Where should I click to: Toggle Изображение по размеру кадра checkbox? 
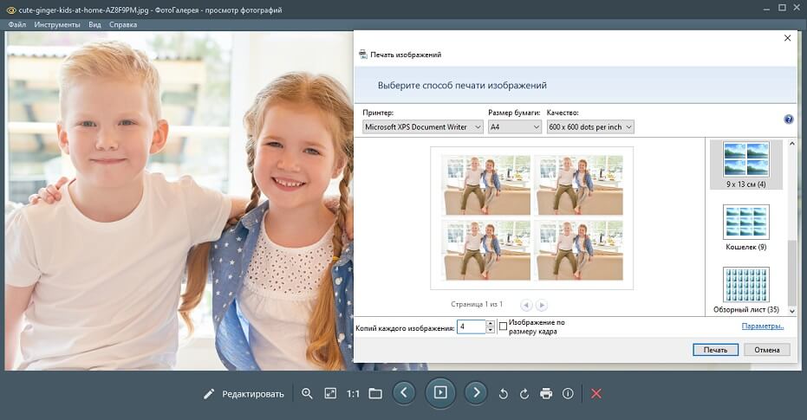pos(503,326)
